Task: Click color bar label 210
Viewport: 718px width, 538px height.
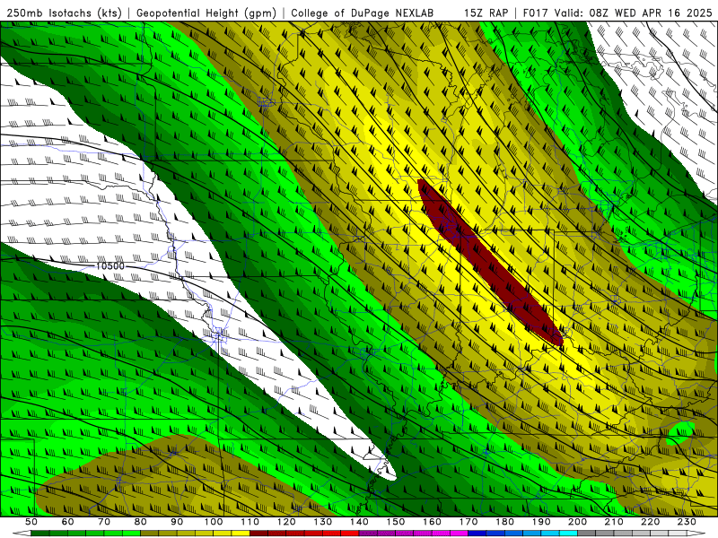Action: pyautogui.click(x=614, y=522)
